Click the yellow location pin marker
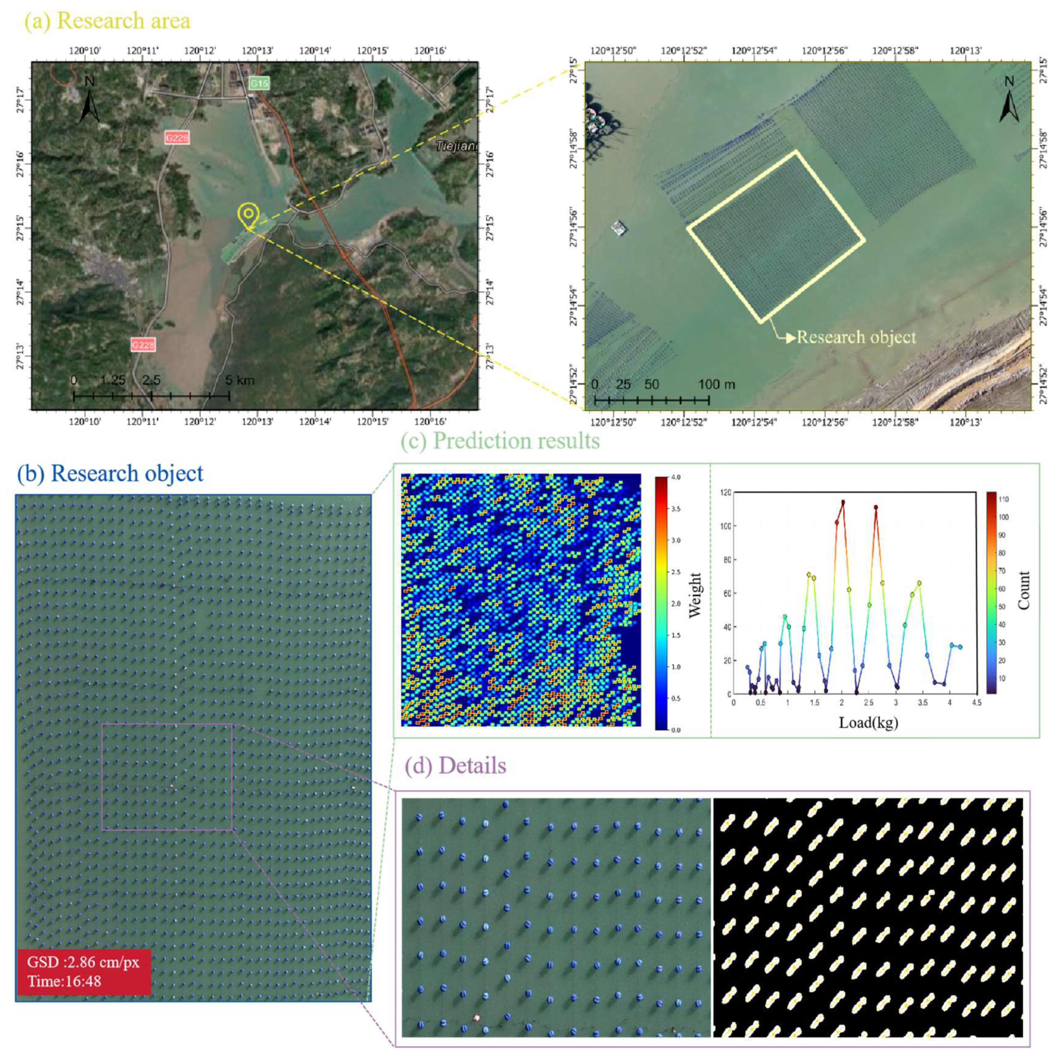The image size is (1060, 1060). click(x=248, y=215)
